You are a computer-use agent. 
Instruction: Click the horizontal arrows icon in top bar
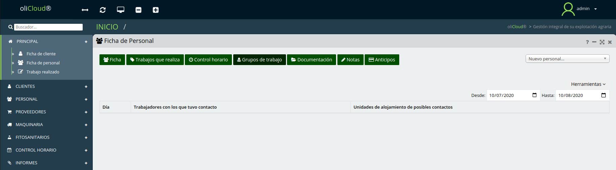click(85, 10)
